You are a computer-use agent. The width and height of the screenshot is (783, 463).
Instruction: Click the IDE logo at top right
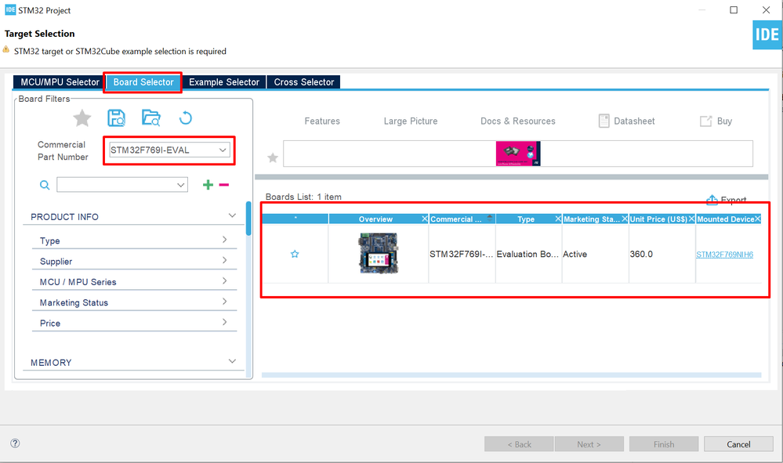pos(767,34)
